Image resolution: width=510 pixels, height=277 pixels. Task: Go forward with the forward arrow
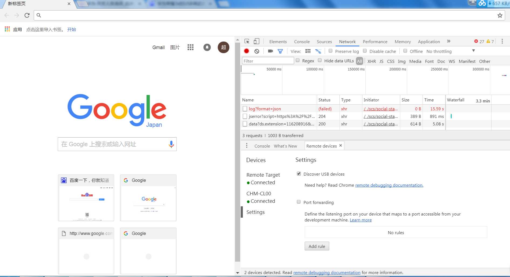click(17, 15)
